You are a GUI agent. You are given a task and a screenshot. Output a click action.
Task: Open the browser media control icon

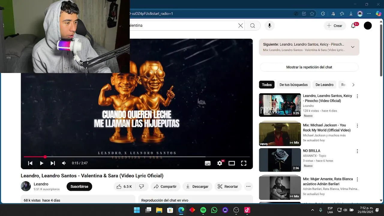point(333,13)
